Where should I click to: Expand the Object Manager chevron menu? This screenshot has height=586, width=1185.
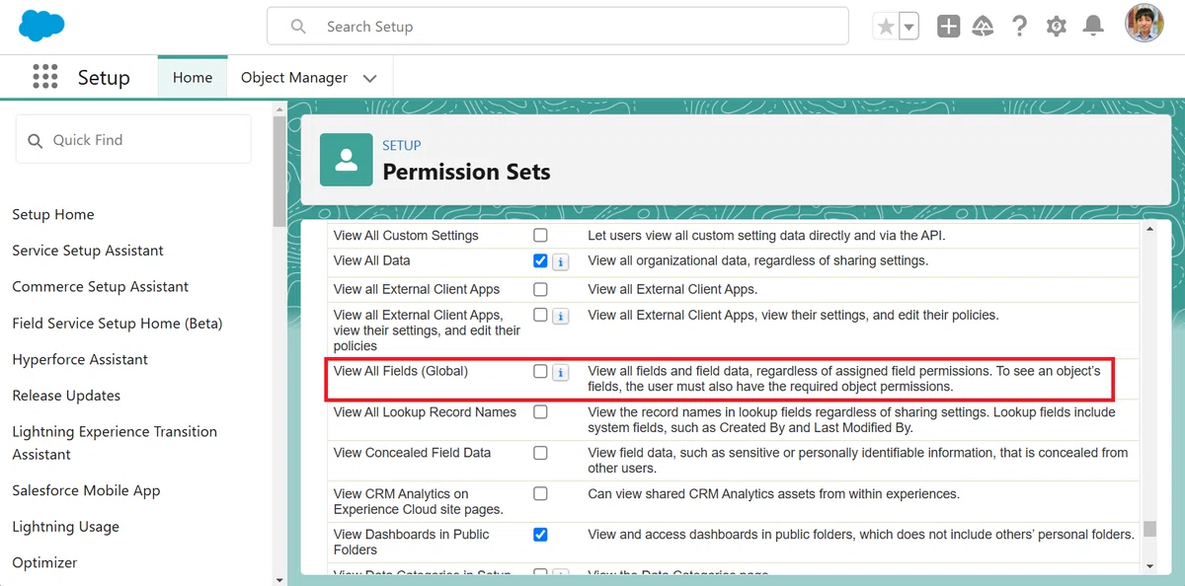[370, 78]
